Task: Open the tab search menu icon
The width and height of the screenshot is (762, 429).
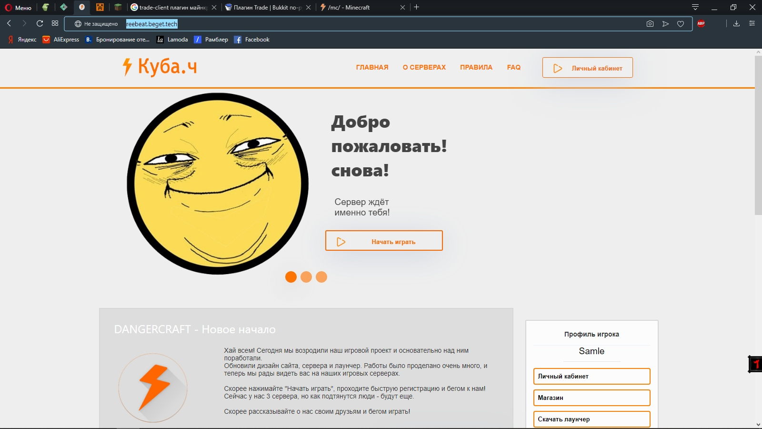Action: 695,7
